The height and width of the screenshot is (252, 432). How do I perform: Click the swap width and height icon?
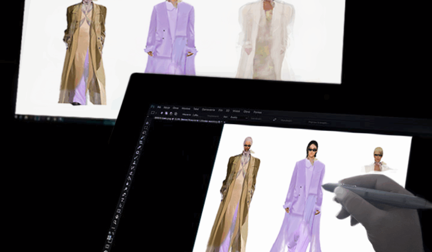274,120
